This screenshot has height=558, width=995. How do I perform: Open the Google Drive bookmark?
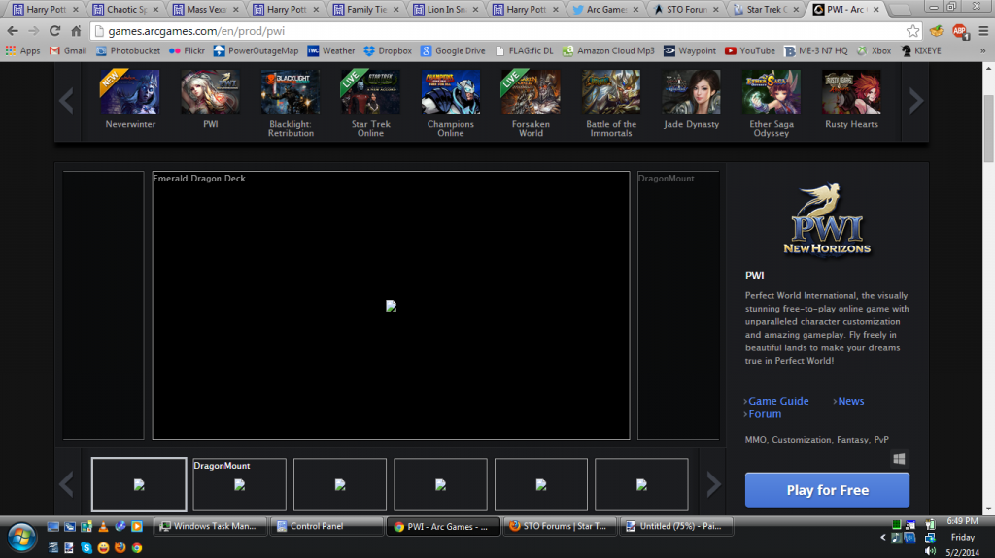(x=453, y=50)
